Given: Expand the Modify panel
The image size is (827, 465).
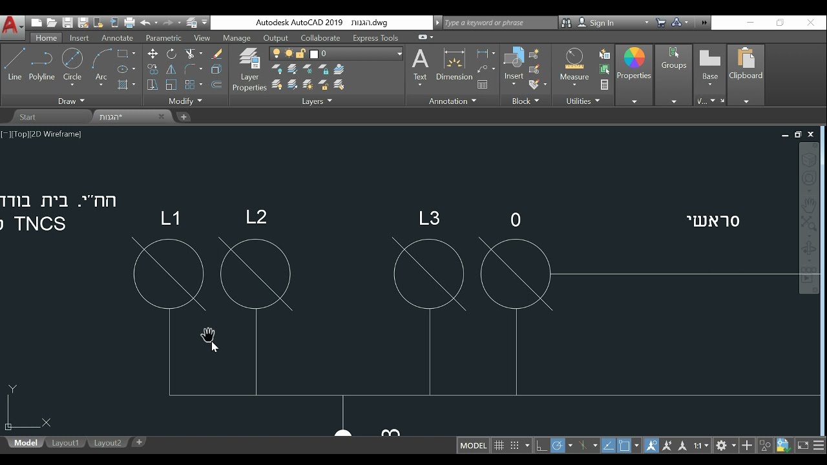Looking at the screenshot, I should pyautogui.click(x=185, y=101).
